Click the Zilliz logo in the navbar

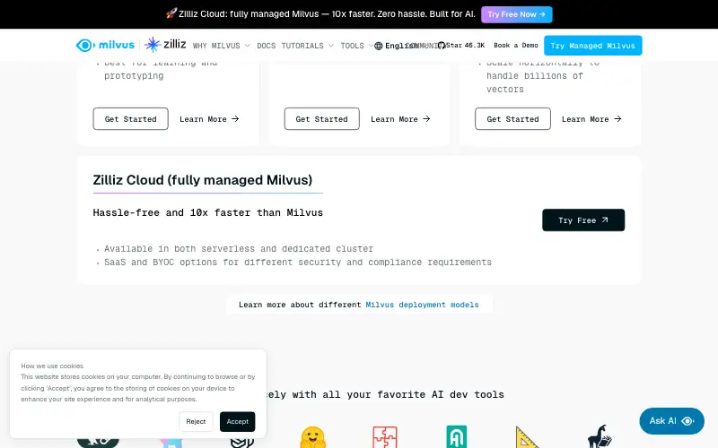point(165,44)
